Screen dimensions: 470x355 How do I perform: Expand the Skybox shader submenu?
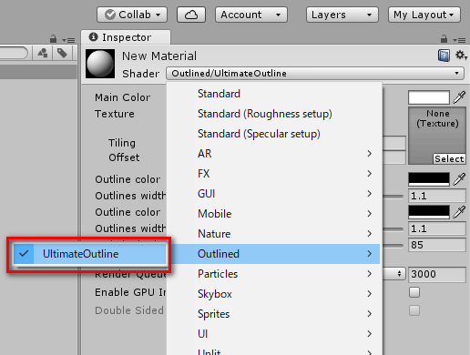click(x=273, y=294)
